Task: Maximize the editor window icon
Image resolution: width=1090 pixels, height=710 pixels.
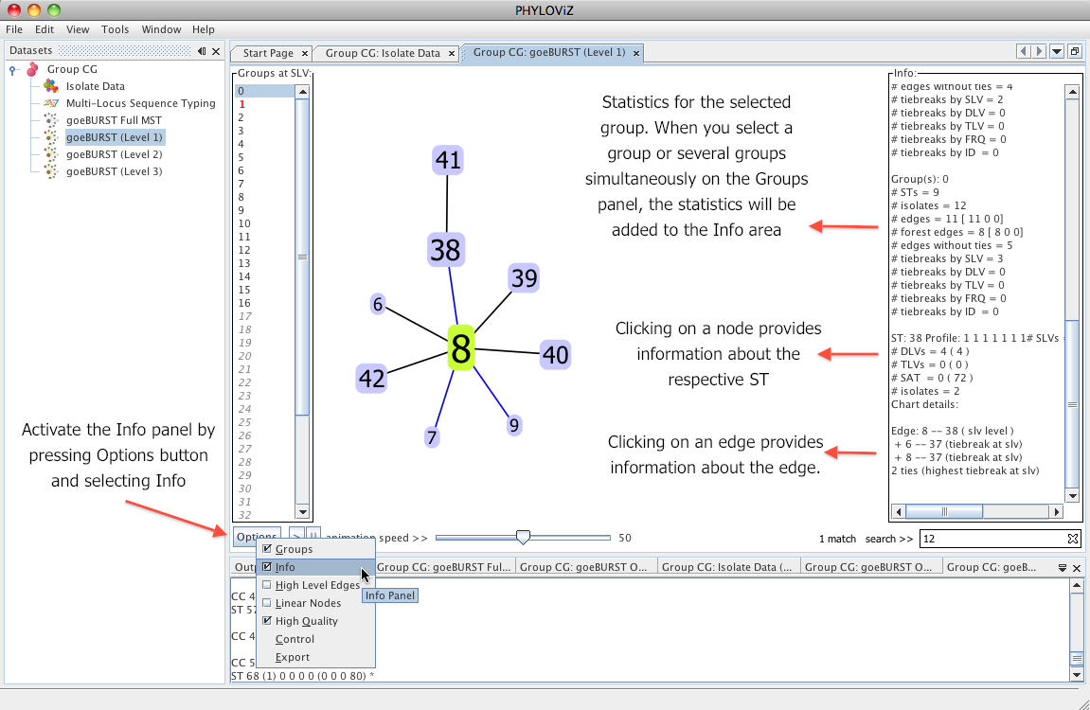Action: [x=1075, y=51]
